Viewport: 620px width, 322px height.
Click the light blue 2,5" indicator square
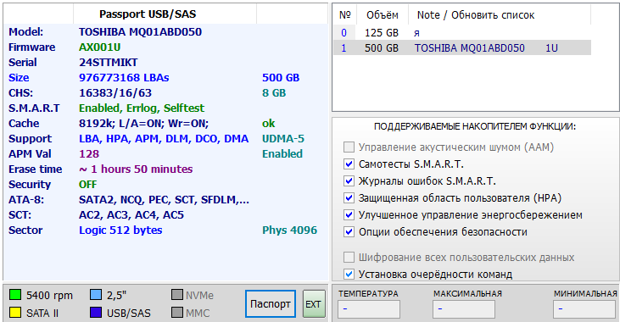coord(96,295)
